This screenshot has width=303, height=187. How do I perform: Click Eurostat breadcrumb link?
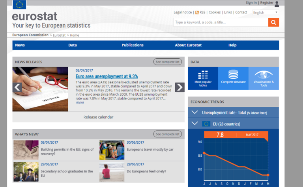[x=59, y=35]
